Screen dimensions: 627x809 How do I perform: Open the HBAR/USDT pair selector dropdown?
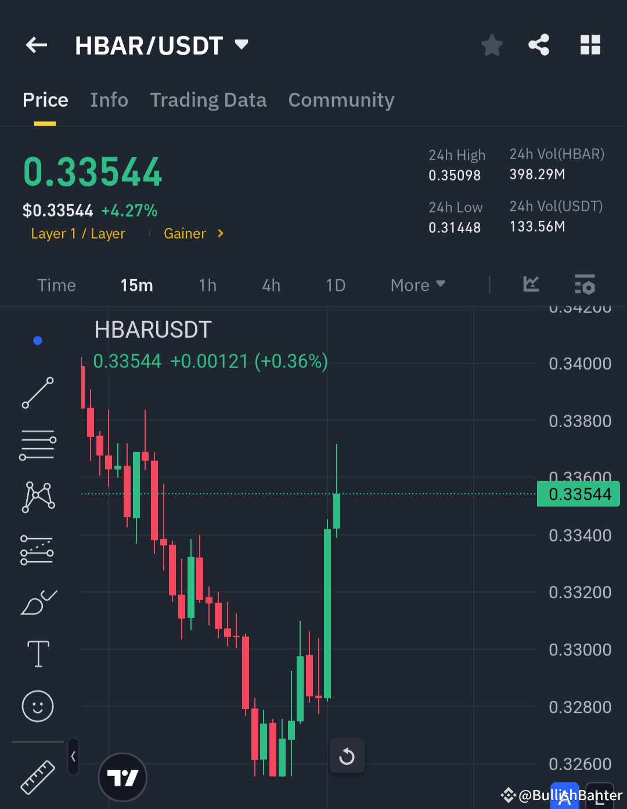(242, 45)
